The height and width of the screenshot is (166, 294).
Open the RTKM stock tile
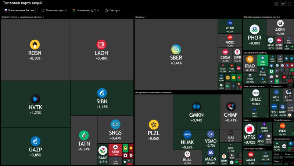point(264,127)
